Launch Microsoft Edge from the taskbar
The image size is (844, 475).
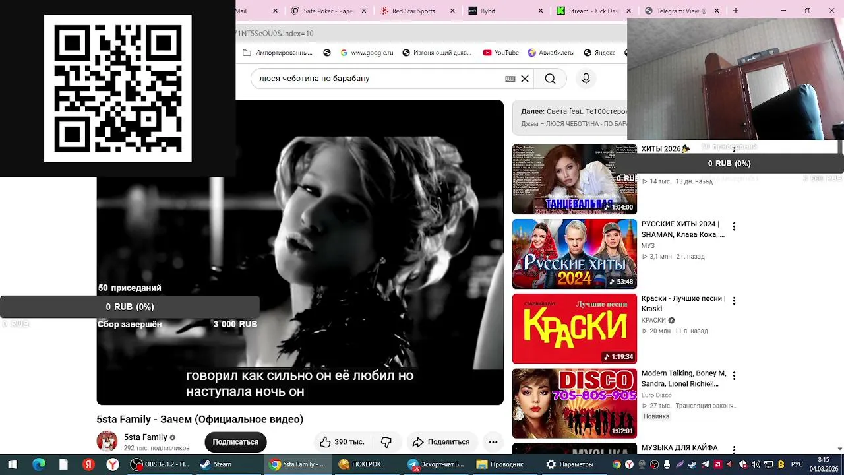pos(39,464)
